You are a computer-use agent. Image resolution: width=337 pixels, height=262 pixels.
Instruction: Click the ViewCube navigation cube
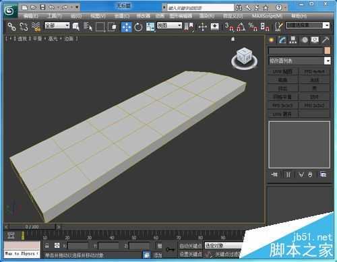pyautogui.click(x=244, y=58)
